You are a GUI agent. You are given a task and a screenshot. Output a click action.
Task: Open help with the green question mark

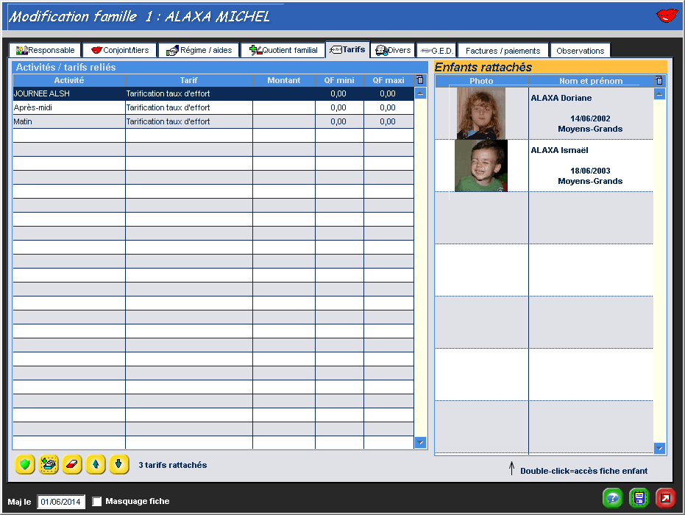(x=613, y=498)
